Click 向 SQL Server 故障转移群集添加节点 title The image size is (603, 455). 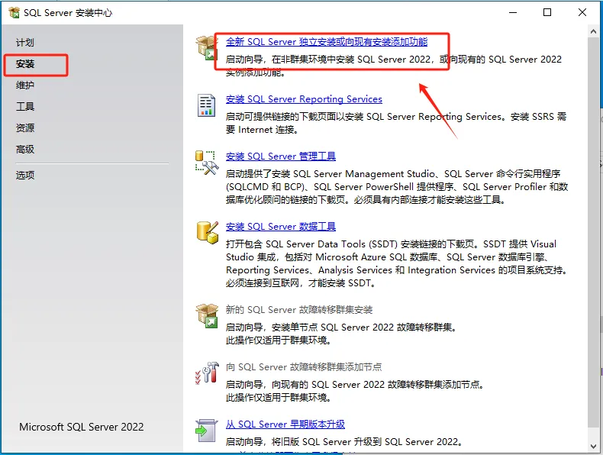pos(304,367)
